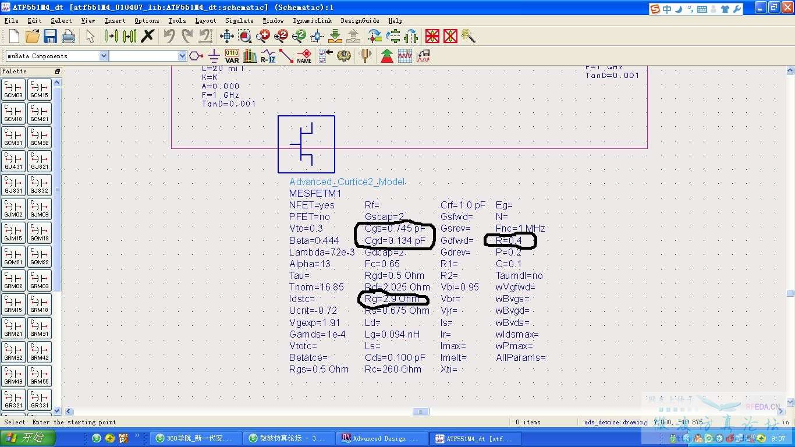Select the arrow pointer tool
This screenshot has height=447, width=795.
pos(90,37)
